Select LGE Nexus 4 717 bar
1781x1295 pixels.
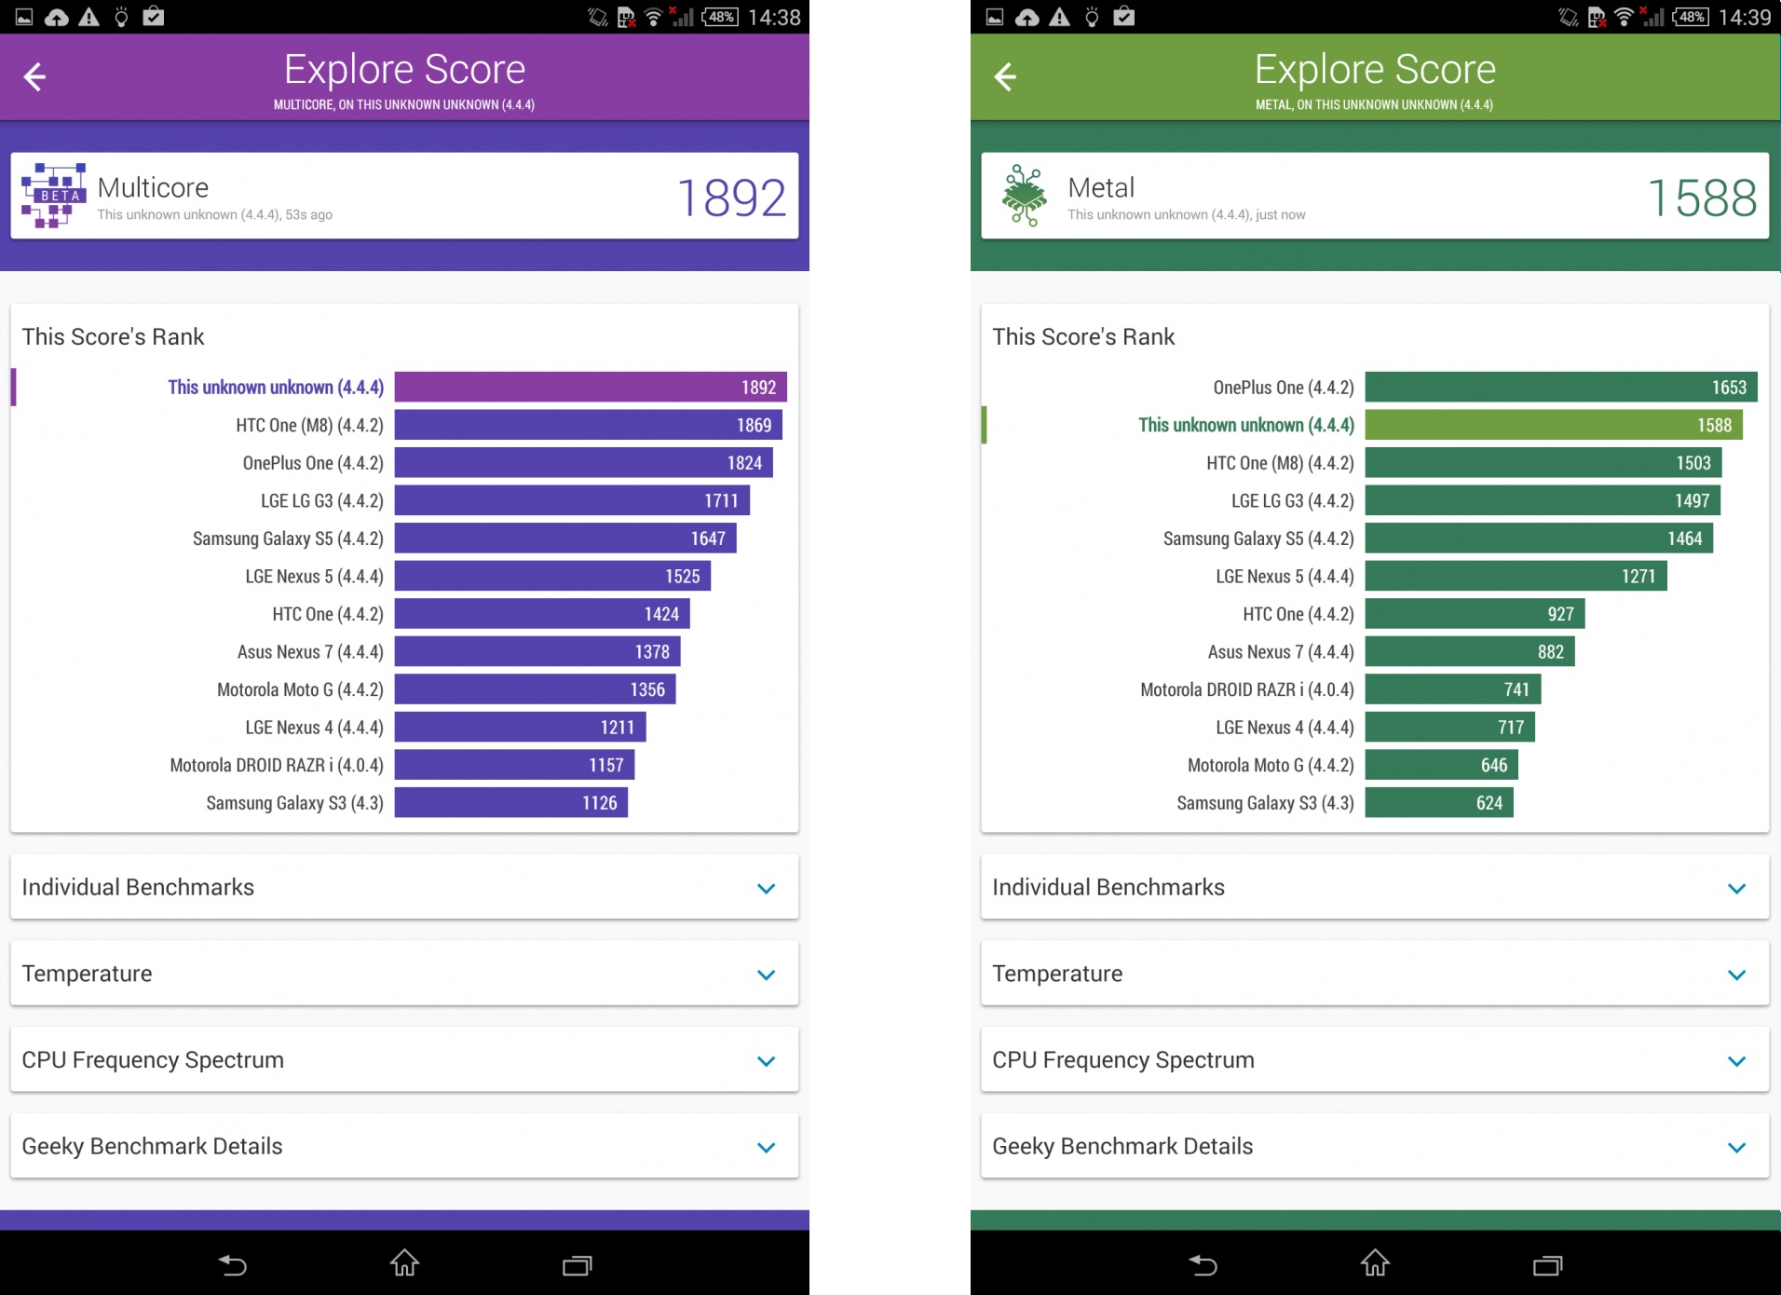pos(1450,727)
